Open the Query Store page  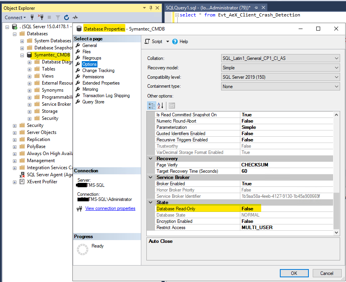93,102
